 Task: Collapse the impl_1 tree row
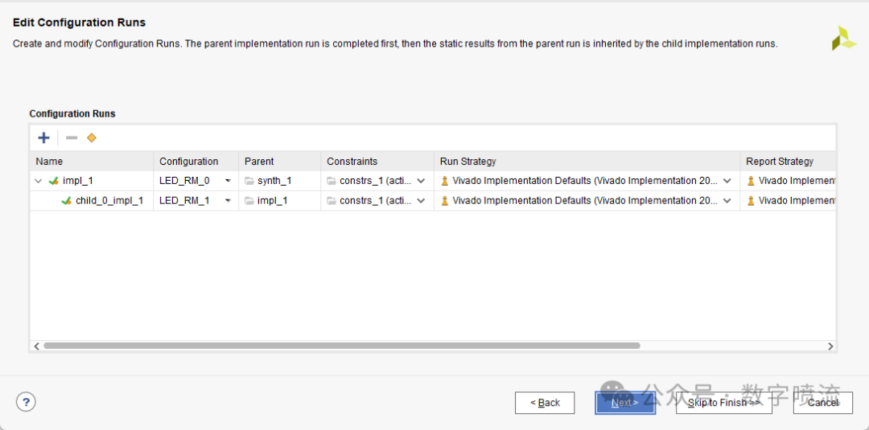(x=39, y=181)
